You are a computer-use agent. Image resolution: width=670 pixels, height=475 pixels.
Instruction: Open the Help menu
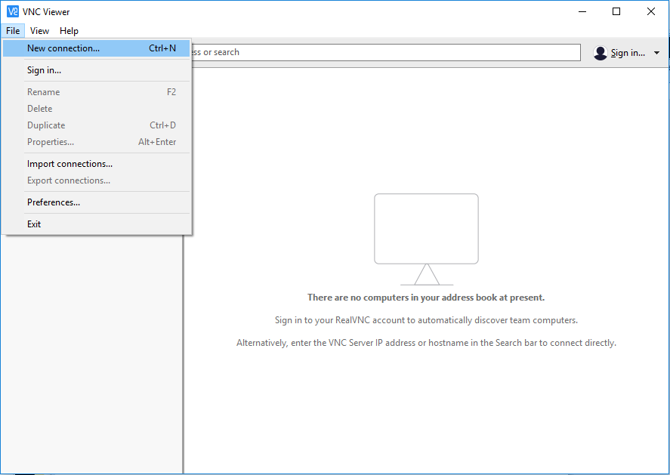(x=69, y=31)
